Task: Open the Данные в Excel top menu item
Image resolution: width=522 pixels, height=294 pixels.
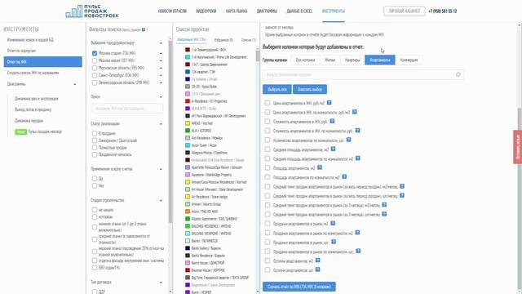Action: 299,11
